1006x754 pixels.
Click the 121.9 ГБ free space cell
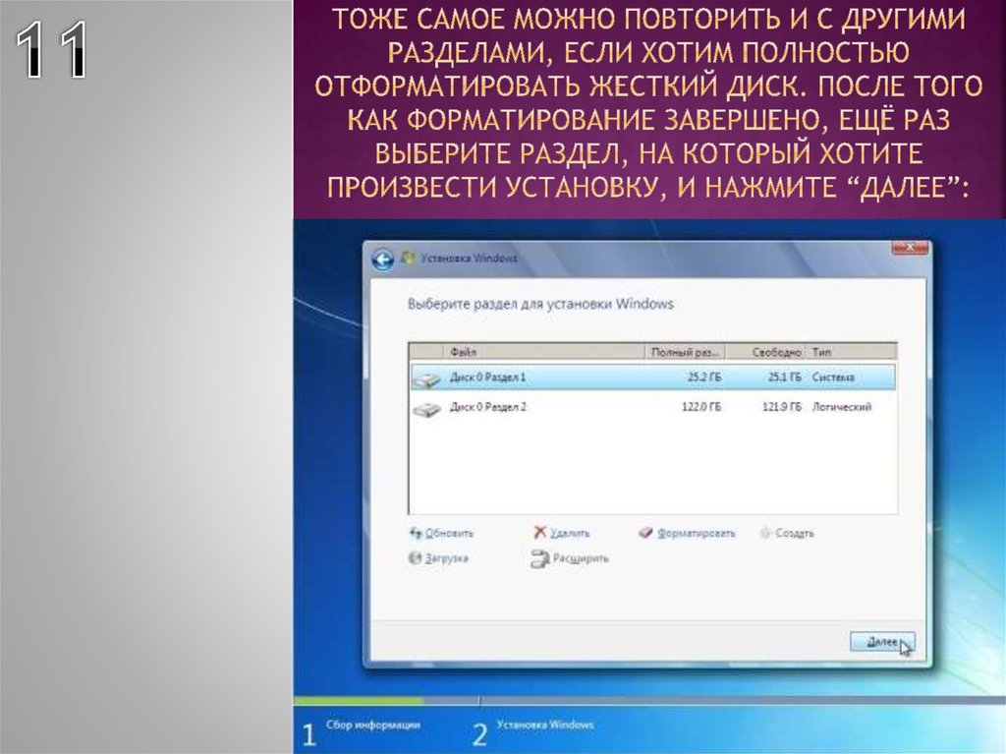tap(781, 407)
